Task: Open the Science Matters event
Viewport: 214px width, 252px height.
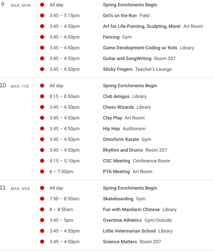Action: click(x=120, y=242)
